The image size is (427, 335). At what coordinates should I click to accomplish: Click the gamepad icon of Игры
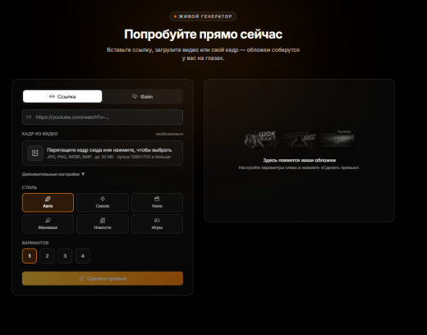click(x=157, y=220)
